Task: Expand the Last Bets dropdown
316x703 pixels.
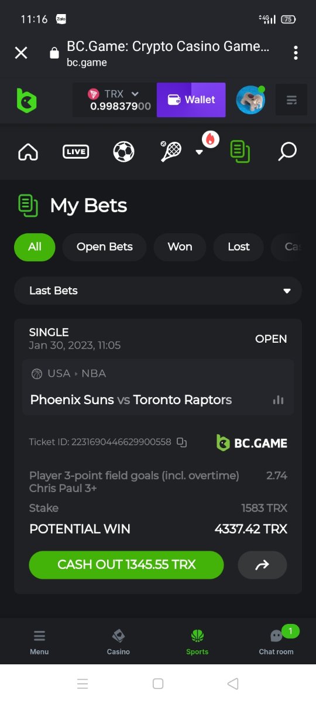Action: pyautogui.click(x=158, y=291)
